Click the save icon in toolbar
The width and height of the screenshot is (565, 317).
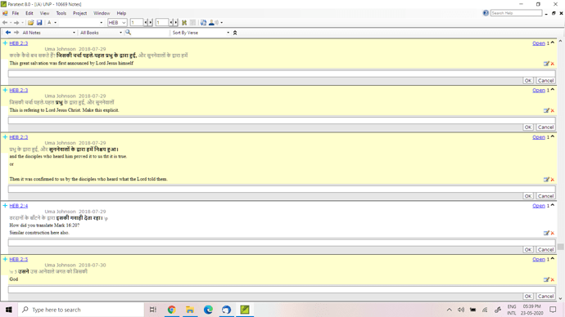(39, 23)
